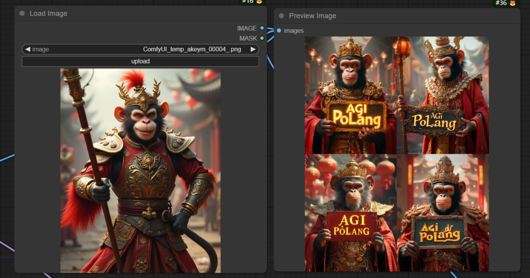Click the images input connector dot
Viewport: 530px width, 278px height.
[x=279, y=31]
